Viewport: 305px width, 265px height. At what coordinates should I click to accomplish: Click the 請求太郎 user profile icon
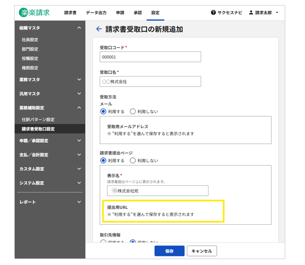click(251, 13)
